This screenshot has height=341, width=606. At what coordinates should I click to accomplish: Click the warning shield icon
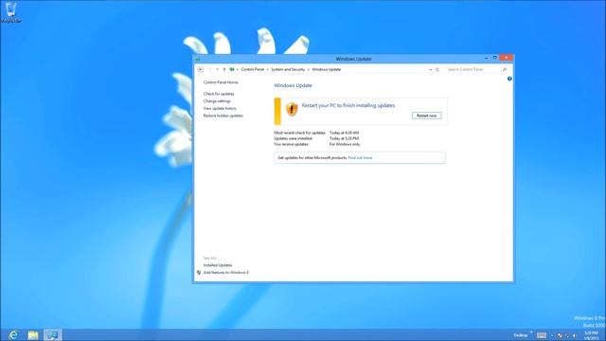tap(292, 109)
